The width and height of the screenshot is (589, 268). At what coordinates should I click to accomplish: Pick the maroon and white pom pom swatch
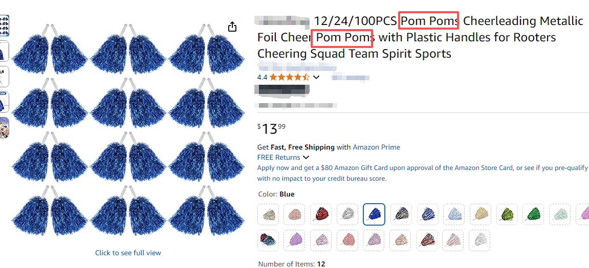pos(427,240)
